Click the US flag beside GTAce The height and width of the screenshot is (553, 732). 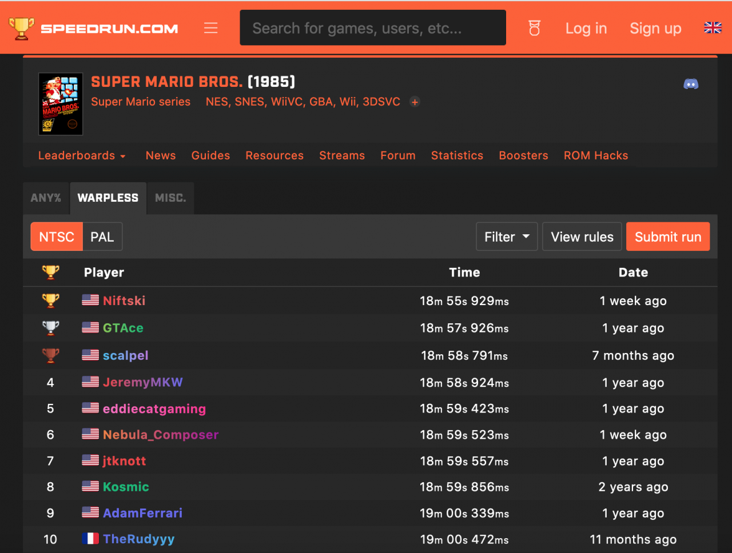pyautogui.click(x=90, y=327)
